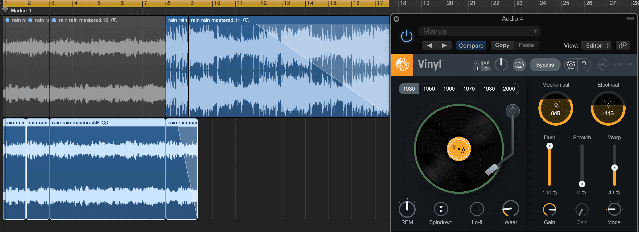Click the link chain icon
Screen dimensions: 639x232
click(x=622, y=45)
